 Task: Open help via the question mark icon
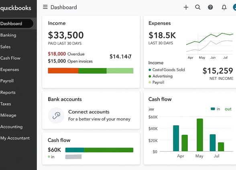[210, 7]
